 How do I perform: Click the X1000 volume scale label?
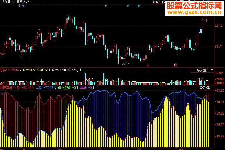click(x=219, y=83)
